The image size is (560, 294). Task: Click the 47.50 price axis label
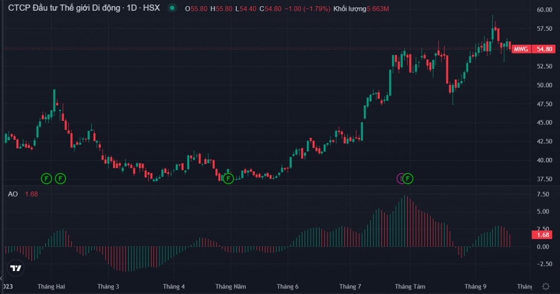click(544, 104)
